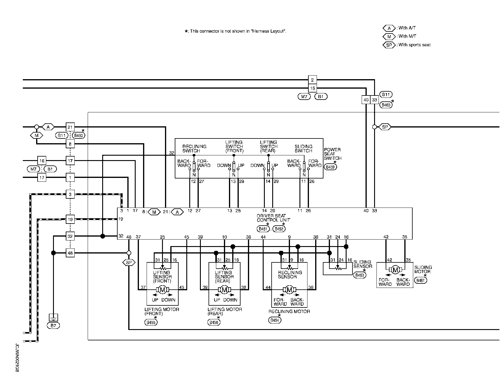Click terminal box 33 near B11

(x=374, y=100)
